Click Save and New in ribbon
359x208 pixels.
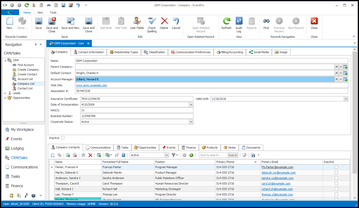(70, 23)
